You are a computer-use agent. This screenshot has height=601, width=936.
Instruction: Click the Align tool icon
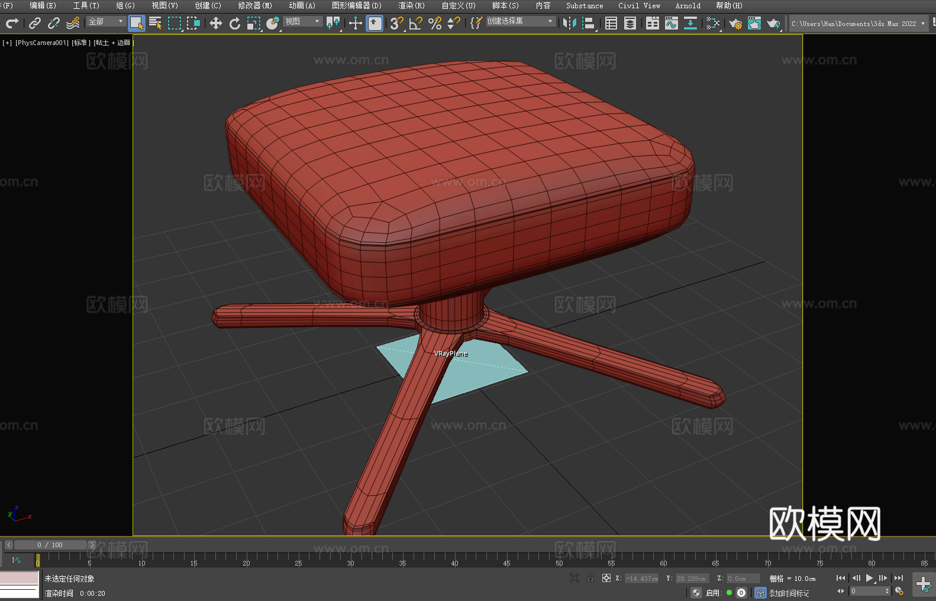(589, 23)
